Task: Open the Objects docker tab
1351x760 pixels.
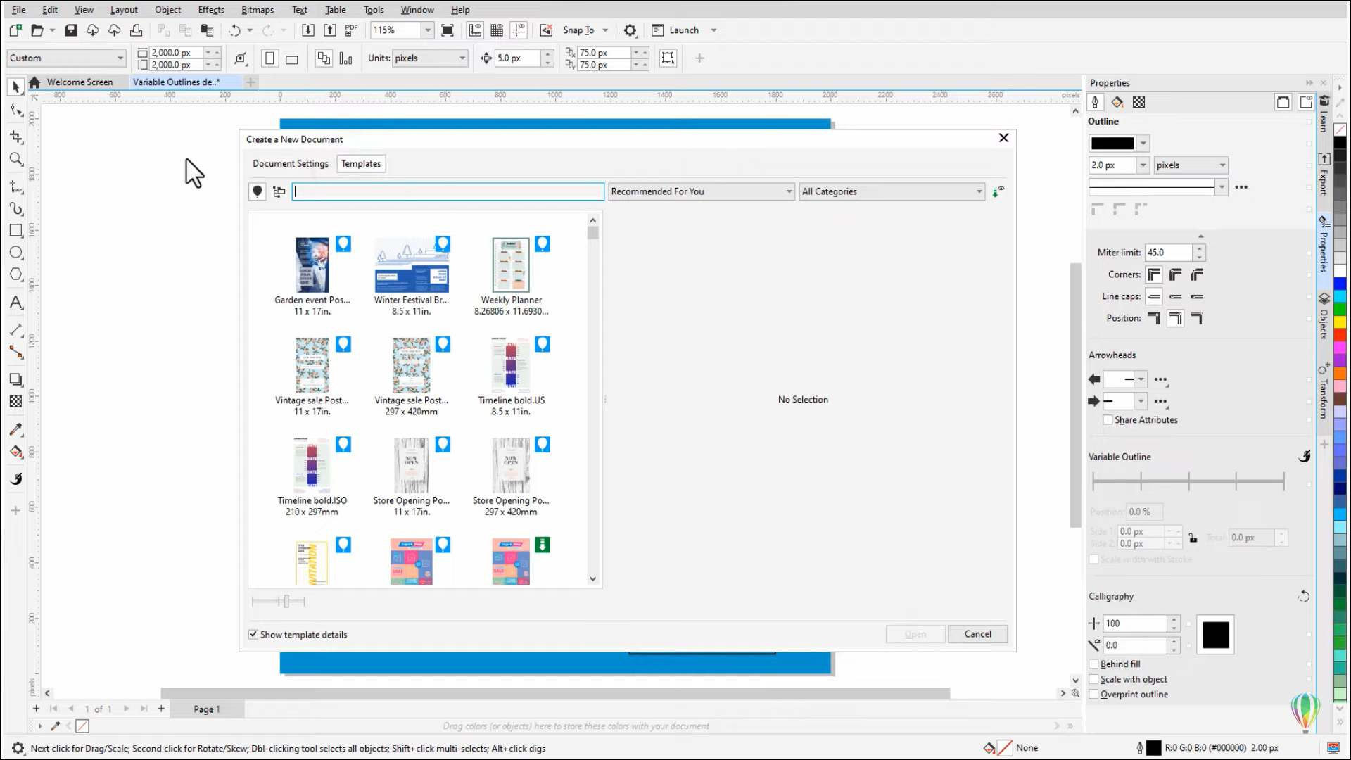Action: (1324, 318)
